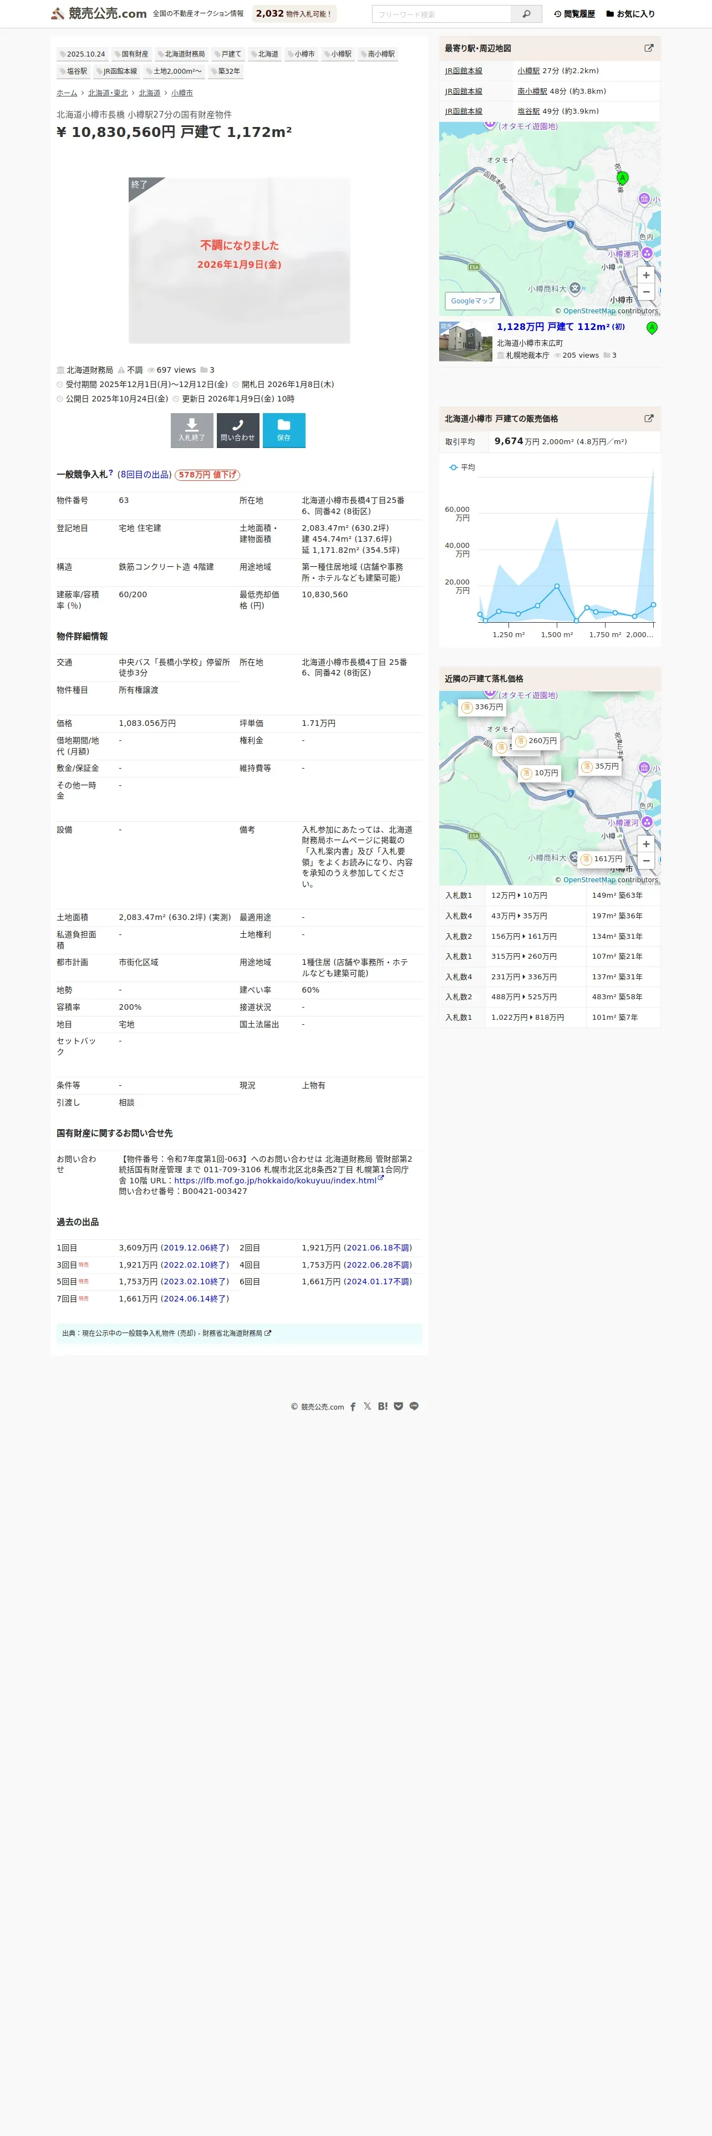Open past listing 2021.06.18不調
Screen dimensions: 712x2136
tap(378, 1247)
